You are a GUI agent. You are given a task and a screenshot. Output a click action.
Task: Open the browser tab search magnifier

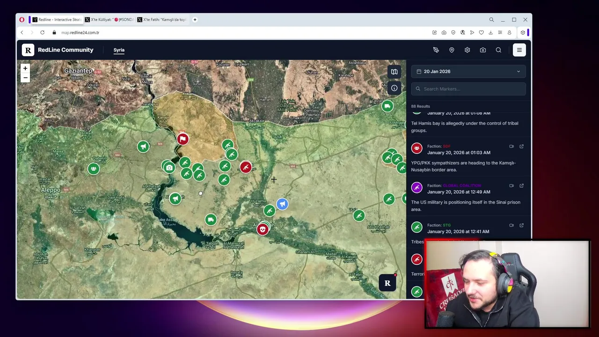491,20
